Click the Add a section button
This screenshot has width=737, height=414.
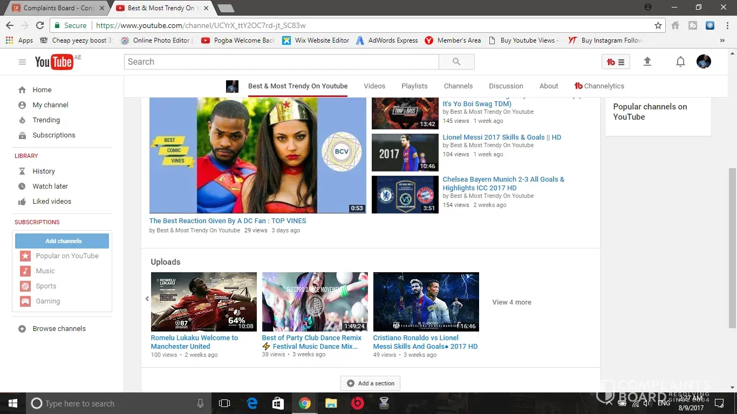click(x=371, y=383)
